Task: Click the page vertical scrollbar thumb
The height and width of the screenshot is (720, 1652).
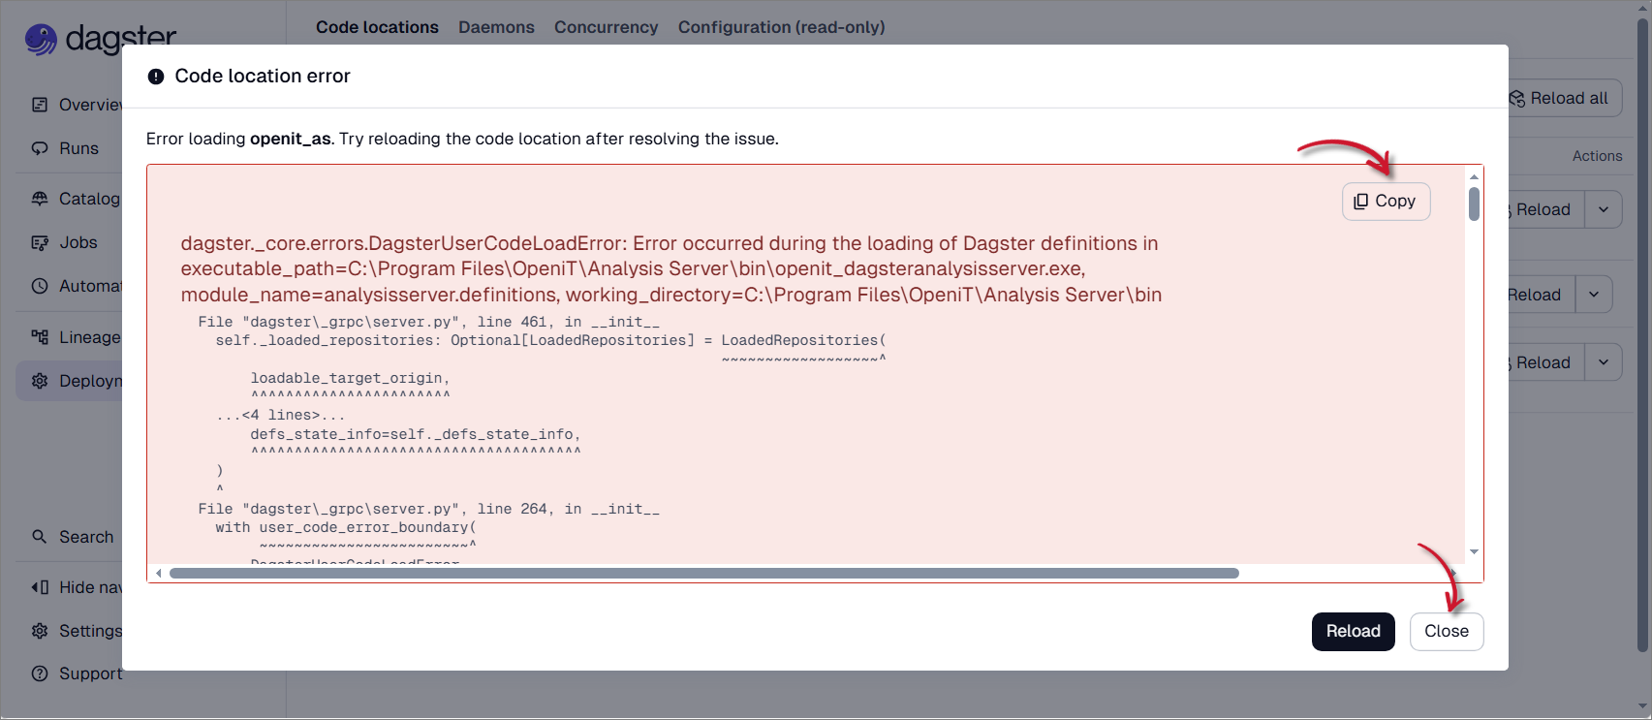Action: tap(1642, 334)
